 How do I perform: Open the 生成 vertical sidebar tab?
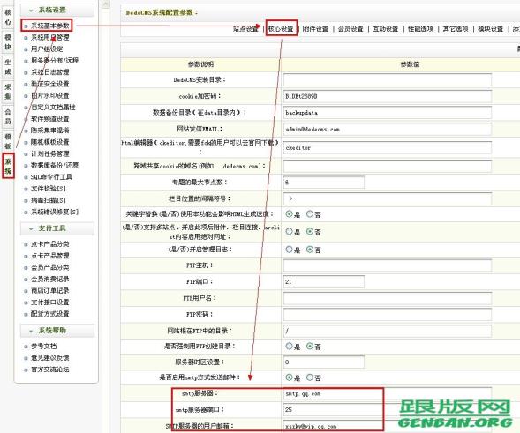point(8,67)
